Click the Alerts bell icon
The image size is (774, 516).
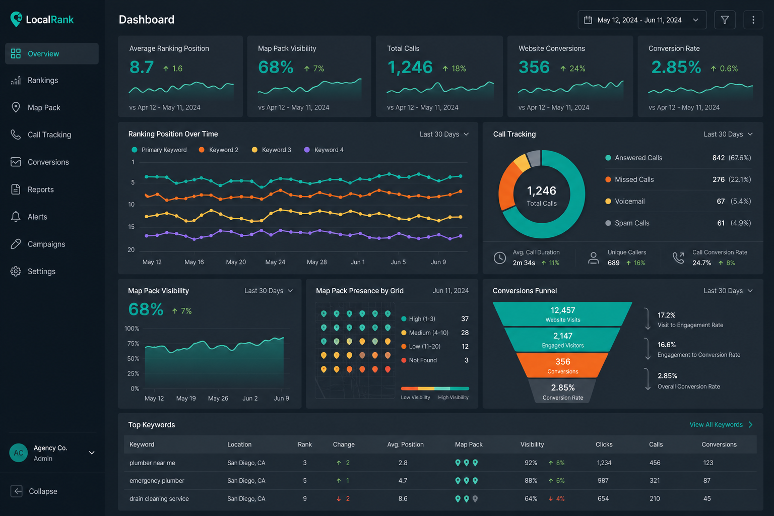coord(16,217)
